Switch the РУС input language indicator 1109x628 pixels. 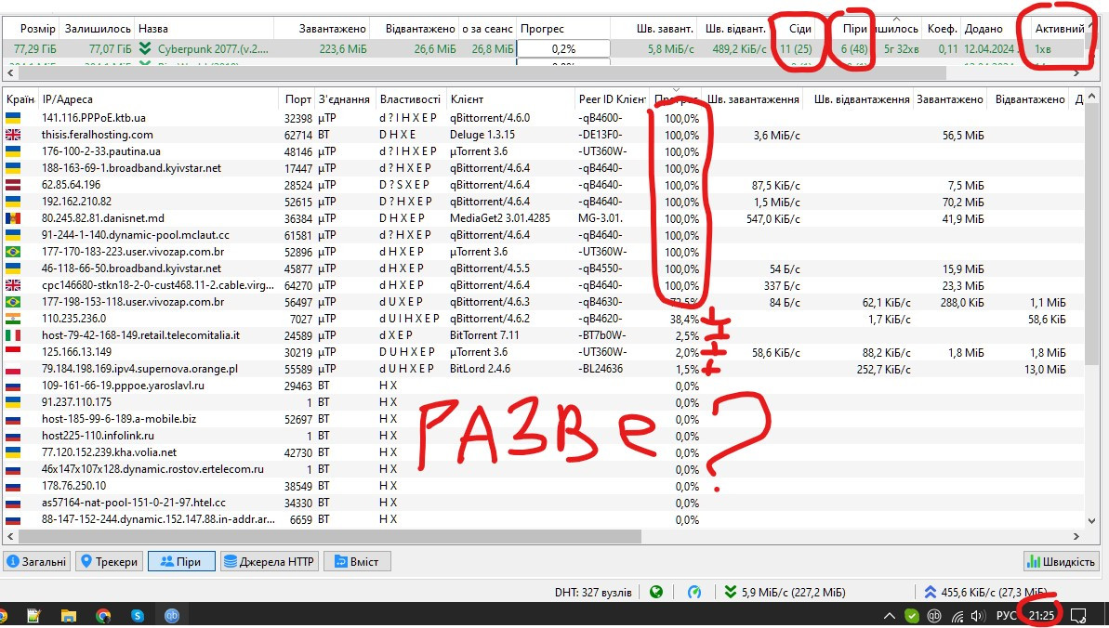[x=1007, y=615]
